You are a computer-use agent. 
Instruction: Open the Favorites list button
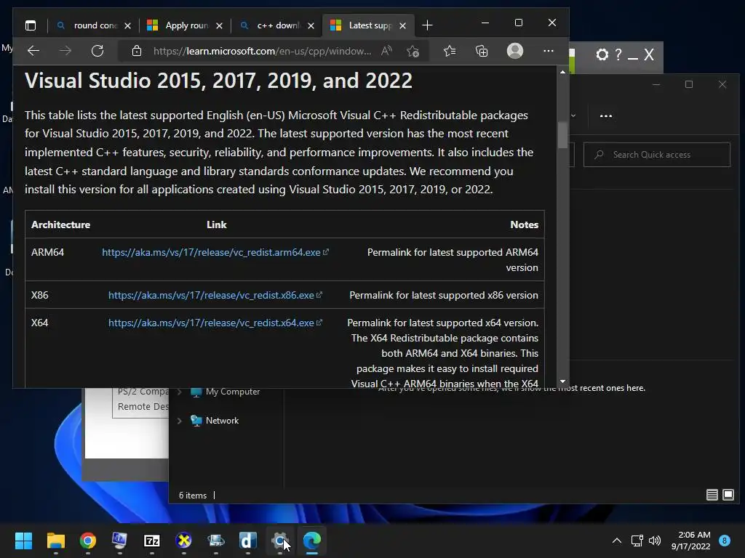coord(450,51)
